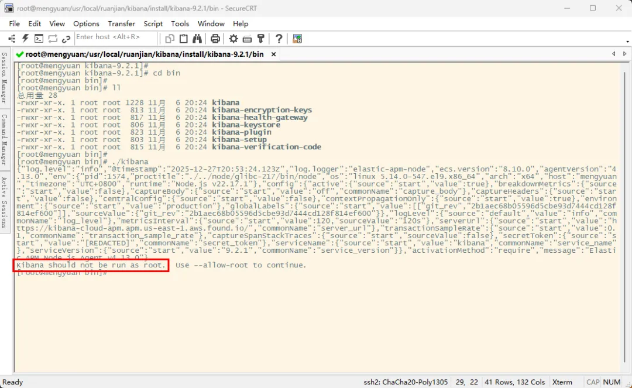Screen dimensions: 632x388
Task: Click the Copy toolbar icon
Action: click(x=170, y=39)
